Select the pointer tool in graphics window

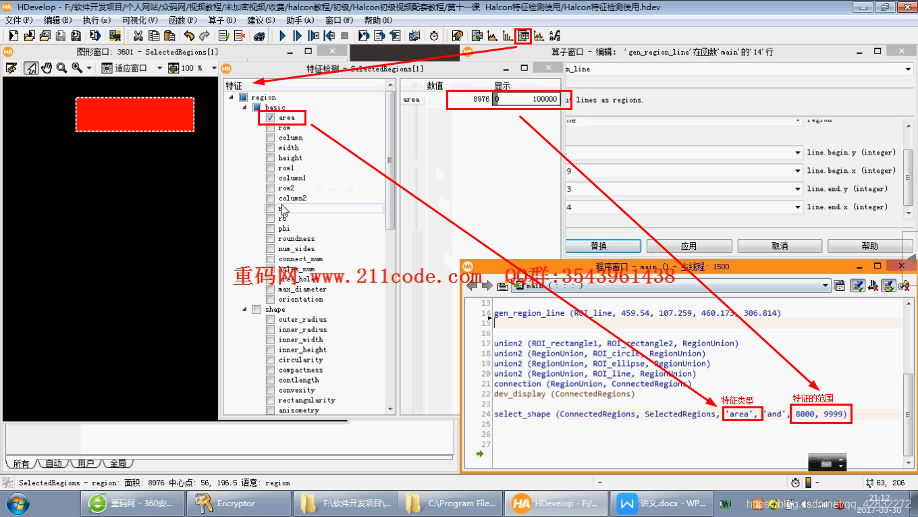pyautogui.click(x=31, y=67)
